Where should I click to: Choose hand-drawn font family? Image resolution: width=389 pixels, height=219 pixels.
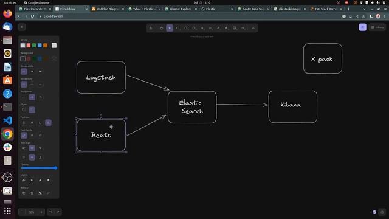coord(24,135)
